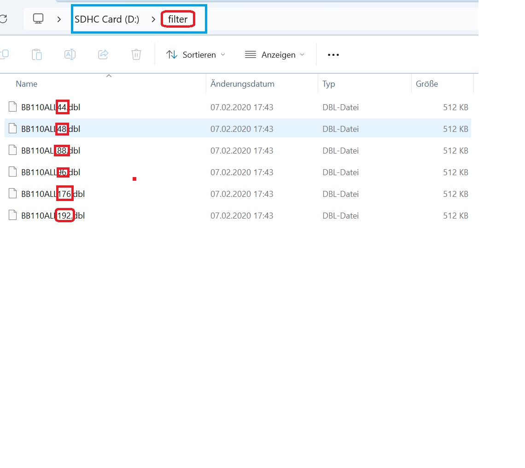Click the paste clipboard icon in toolbar
525x468 pixels.
pyautogui.click(x=37, y=54)
